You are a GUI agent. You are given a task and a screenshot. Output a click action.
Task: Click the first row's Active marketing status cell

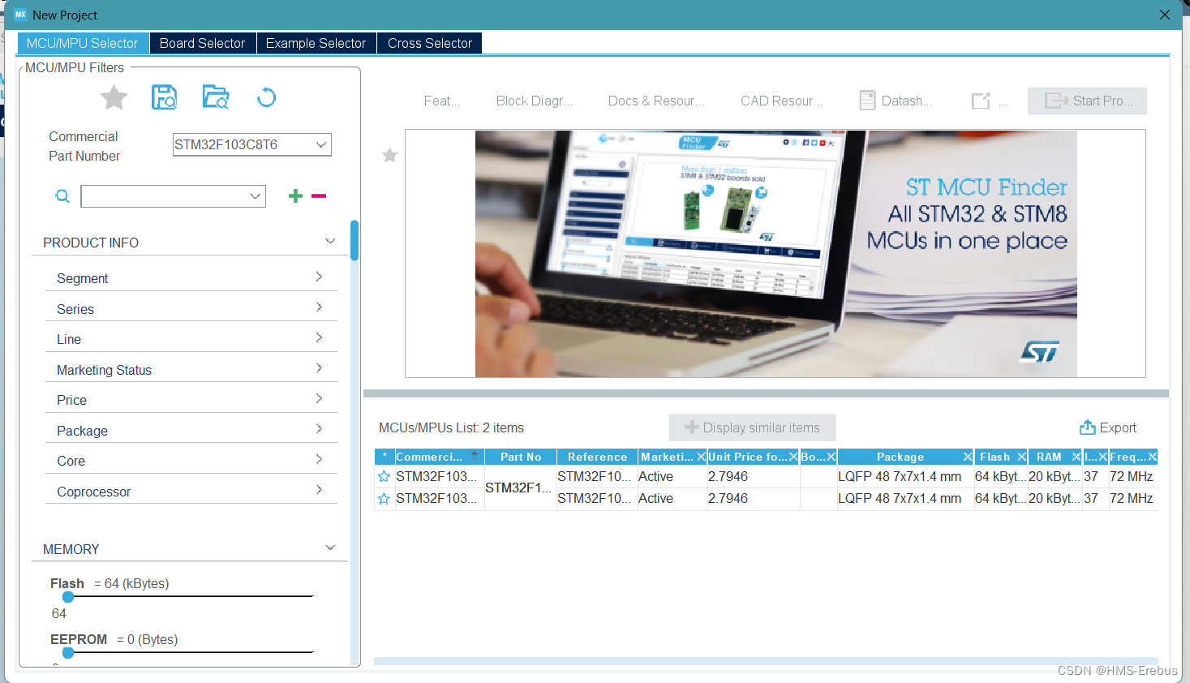click(x=672, y=476)
